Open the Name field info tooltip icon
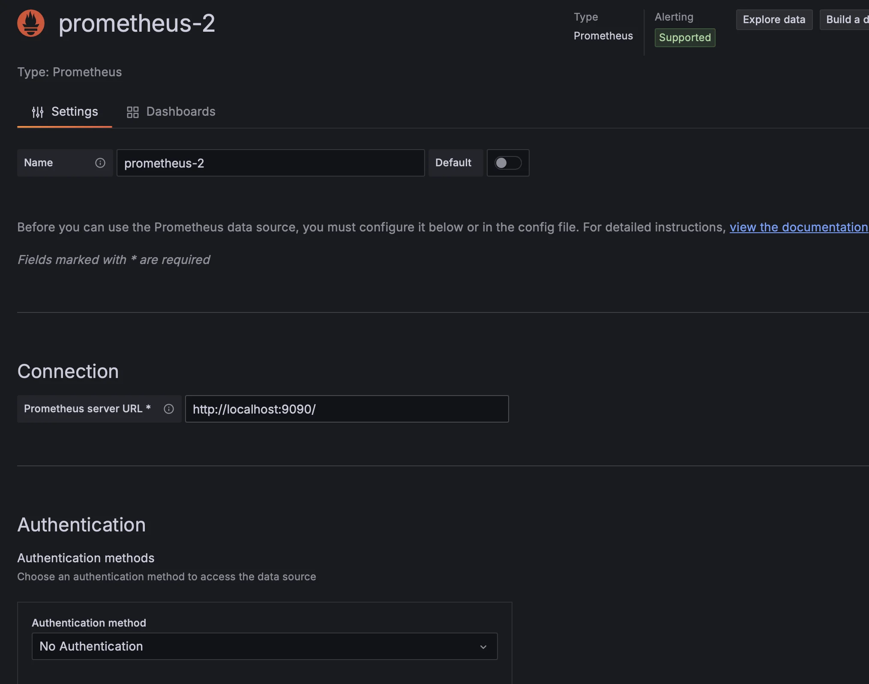Screen dimensions: 869x684 pyautogui.click(x=100, y=163)
